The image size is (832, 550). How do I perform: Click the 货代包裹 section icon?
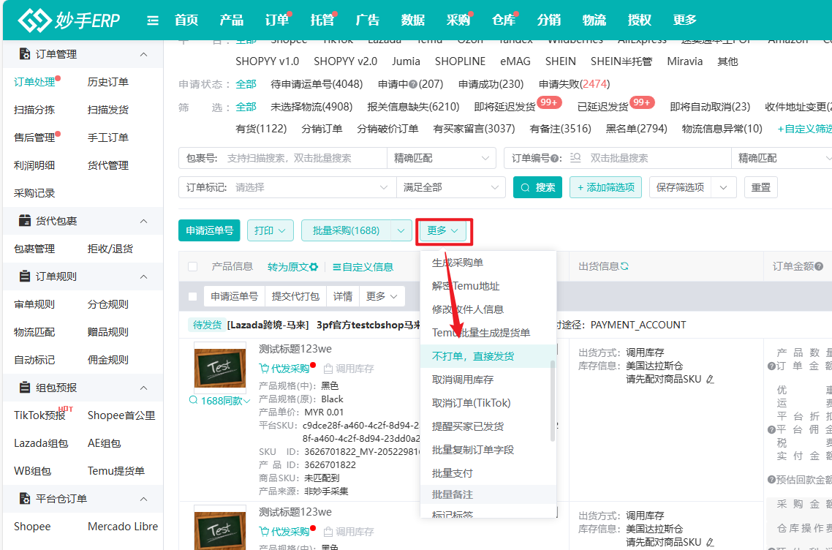(24, 221)
